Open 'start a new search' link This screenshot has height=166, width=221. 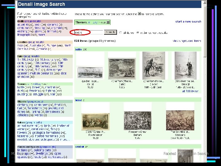pyautogui.click(x=188, y=22)
